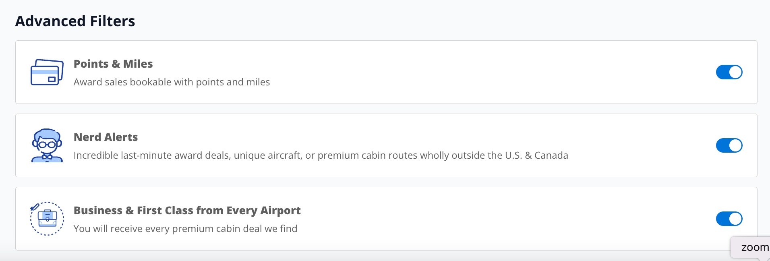Select the Points & Miles card graphic stripe
770x261 pixels.
(43, 72)
